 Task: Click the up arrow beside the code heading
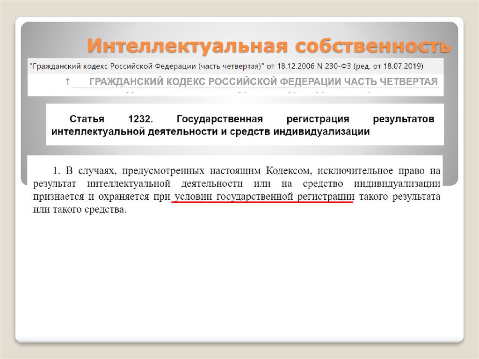pos(67,81)
